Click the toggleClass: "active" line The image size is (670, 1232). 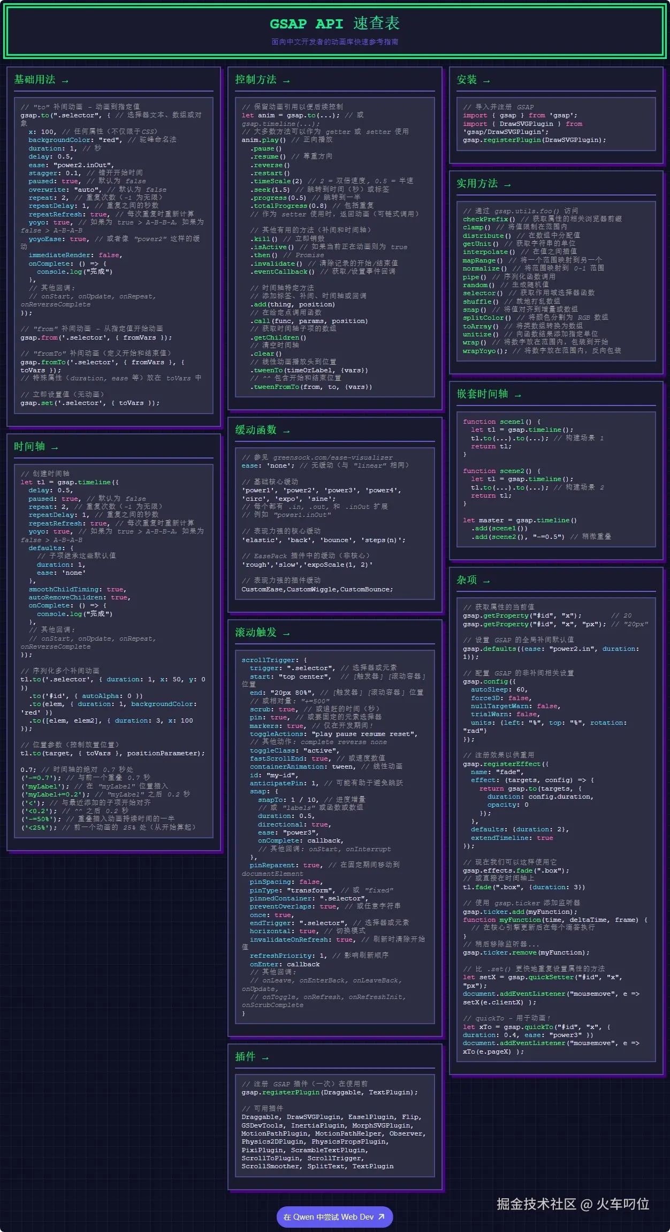coord(294,751)
